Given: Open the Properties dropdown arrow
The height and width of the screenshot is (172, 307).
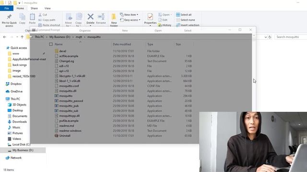Looking at the screenshot, I should [150, 26].
